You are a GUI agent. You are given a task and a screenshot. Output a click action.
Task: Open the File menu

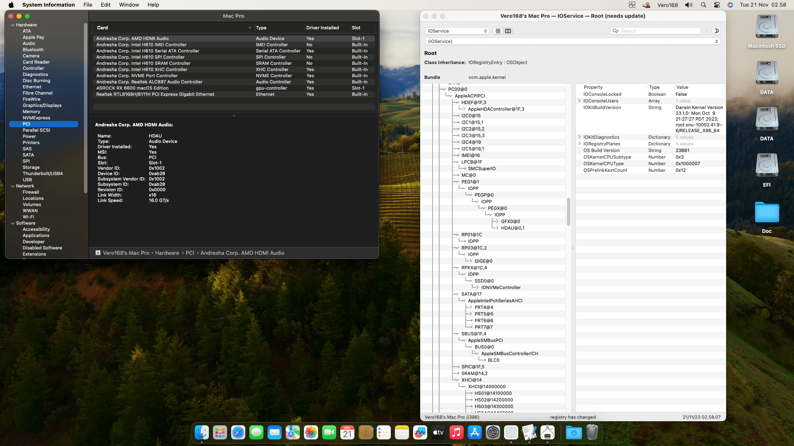click(x=88, y=5)
